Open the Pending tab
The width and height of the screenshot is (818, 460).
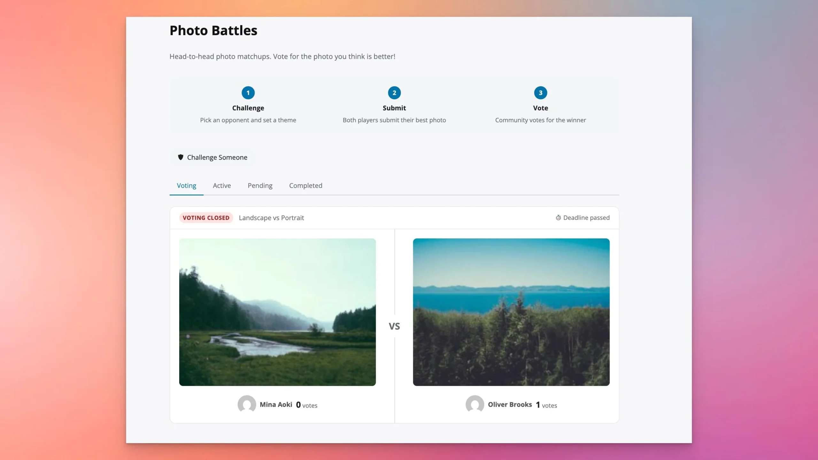coord(260,186)
